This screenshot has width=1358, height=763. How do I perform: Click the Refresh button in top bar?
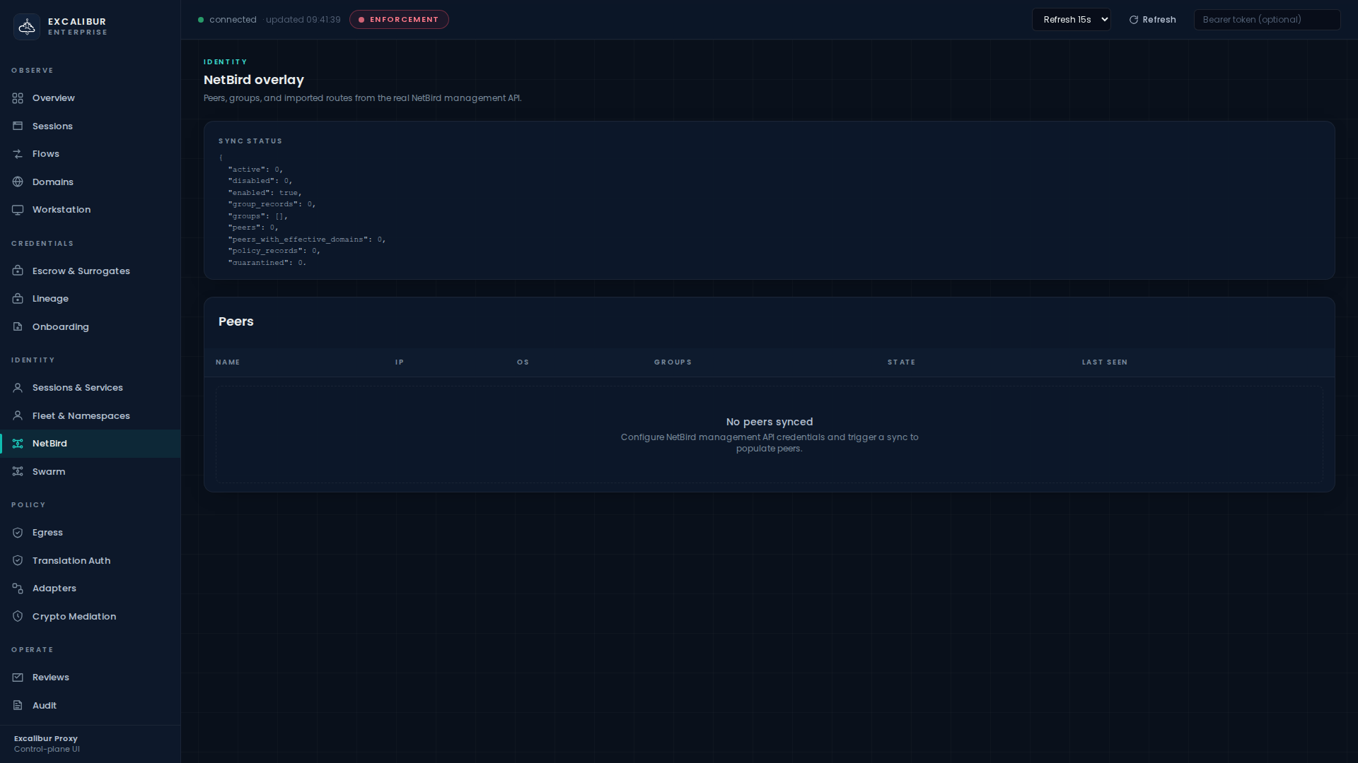1152,20
